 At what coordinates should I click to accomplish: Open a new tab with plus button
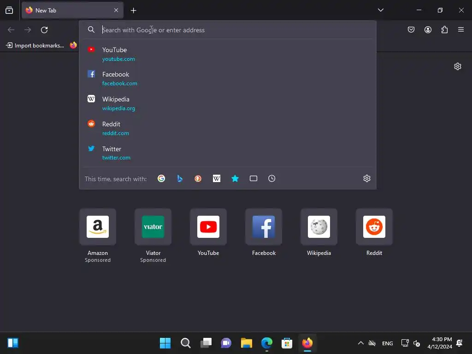point(133,11)
